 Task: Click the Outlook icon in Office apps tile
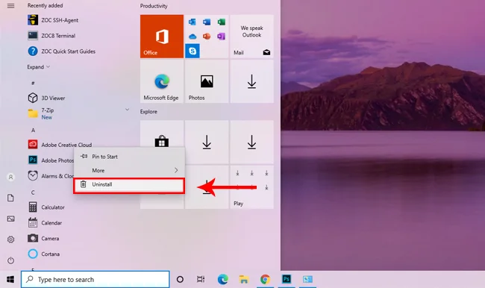(x=192, y=22)
